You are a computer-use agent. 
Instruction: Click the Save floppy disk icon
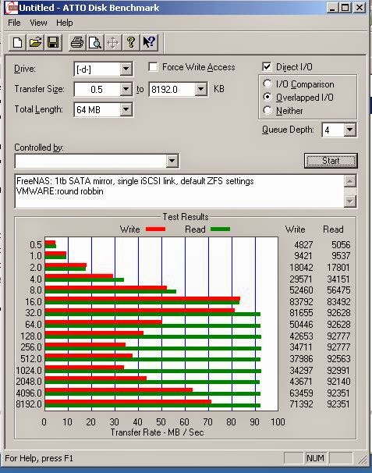[53, 42]
